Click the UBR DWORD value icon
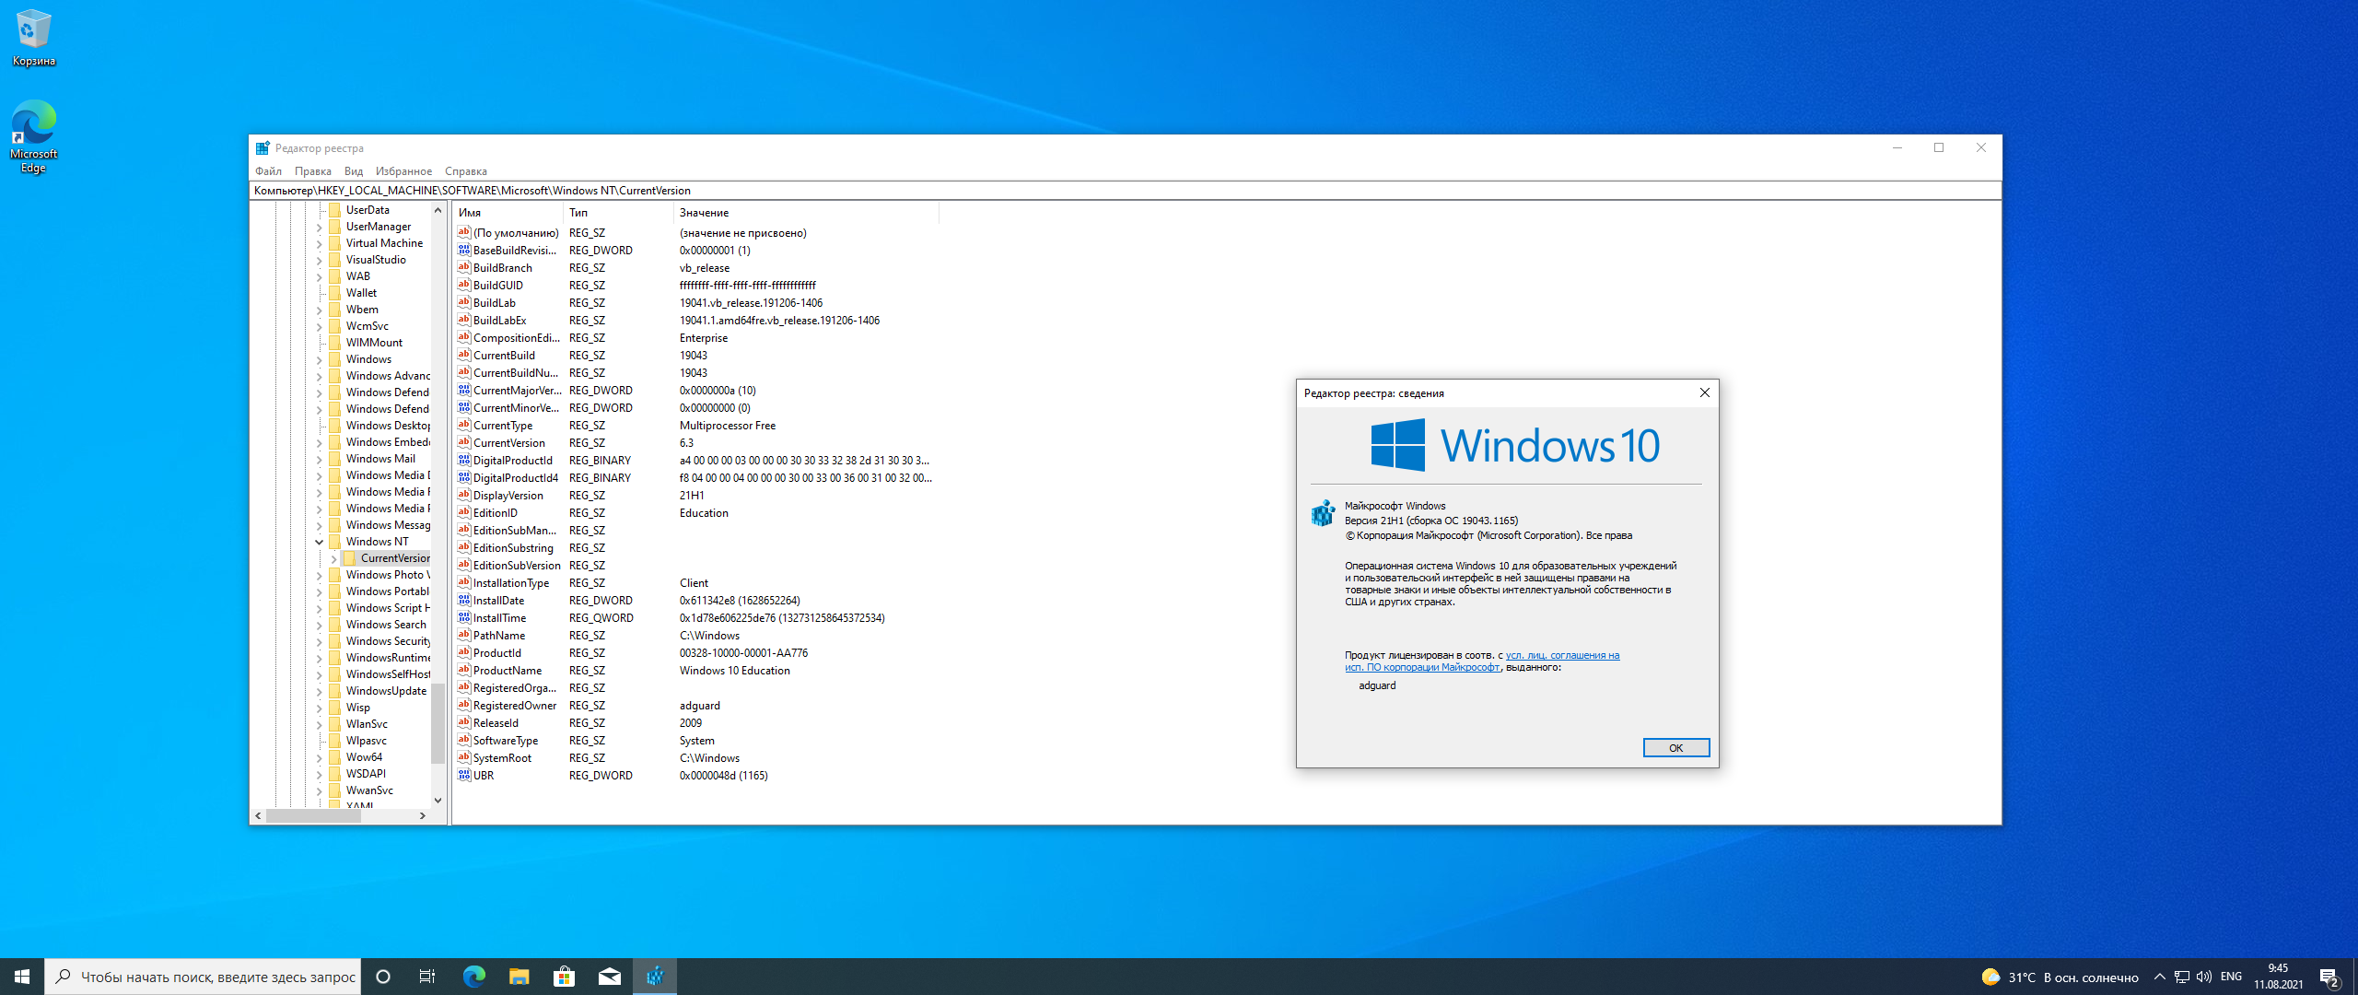This screenshot has width=2358, height=995. click(x=464, y=776)
